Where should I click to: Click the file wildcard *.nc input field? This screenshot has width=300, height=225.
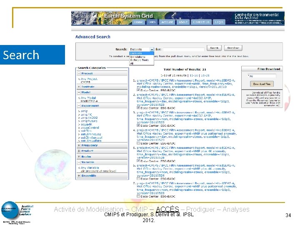262,76
